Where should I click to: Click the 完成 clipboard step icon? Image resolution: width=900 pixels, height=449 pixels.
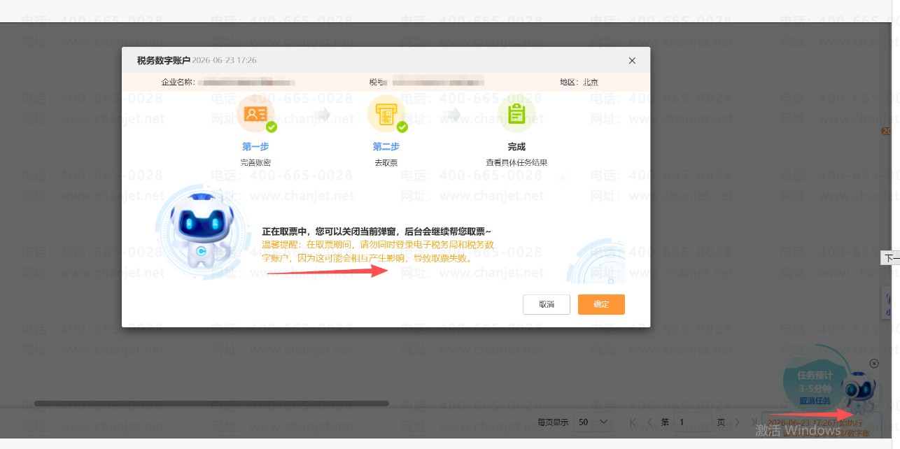(x=516, y=114)
